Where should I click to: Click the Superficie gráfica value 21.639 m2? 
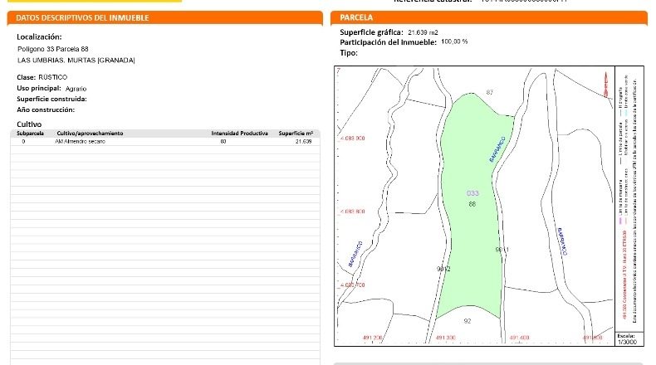click(423, 32)
